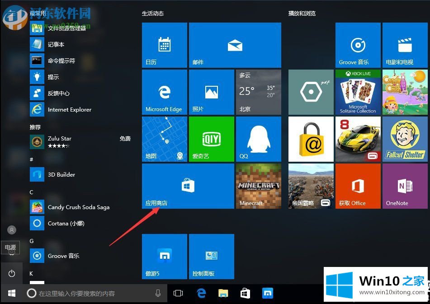Click the Windows Start button
Screen dimensions: 430x304
pos(11,293)
